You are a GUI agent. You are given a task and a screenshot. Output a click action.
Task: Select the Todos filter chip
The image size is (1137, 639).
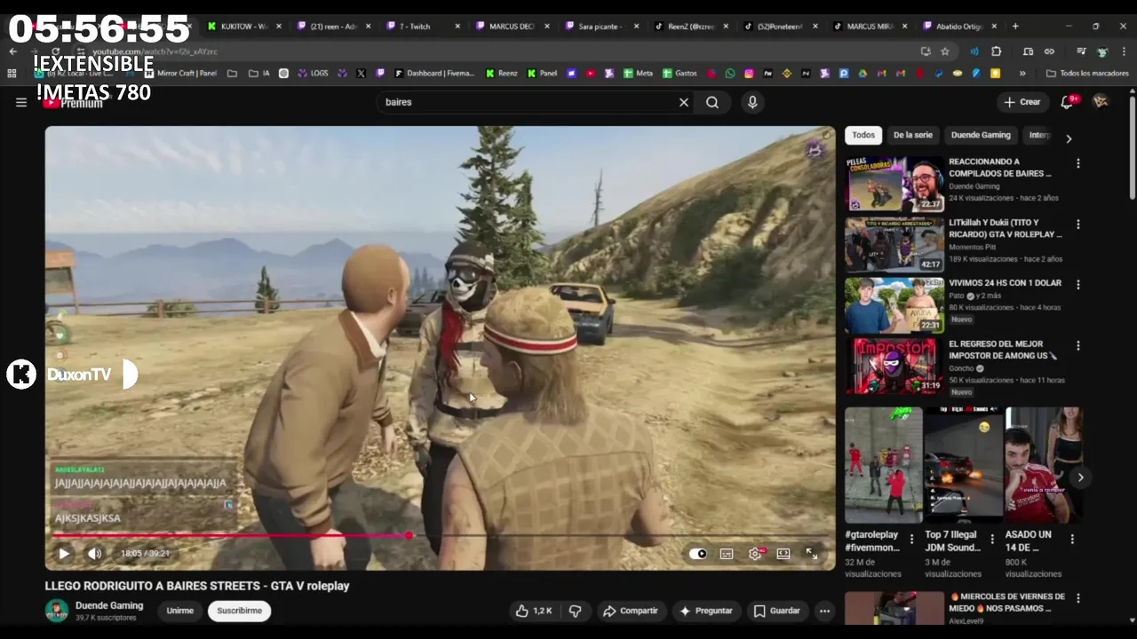coord(863,135)
